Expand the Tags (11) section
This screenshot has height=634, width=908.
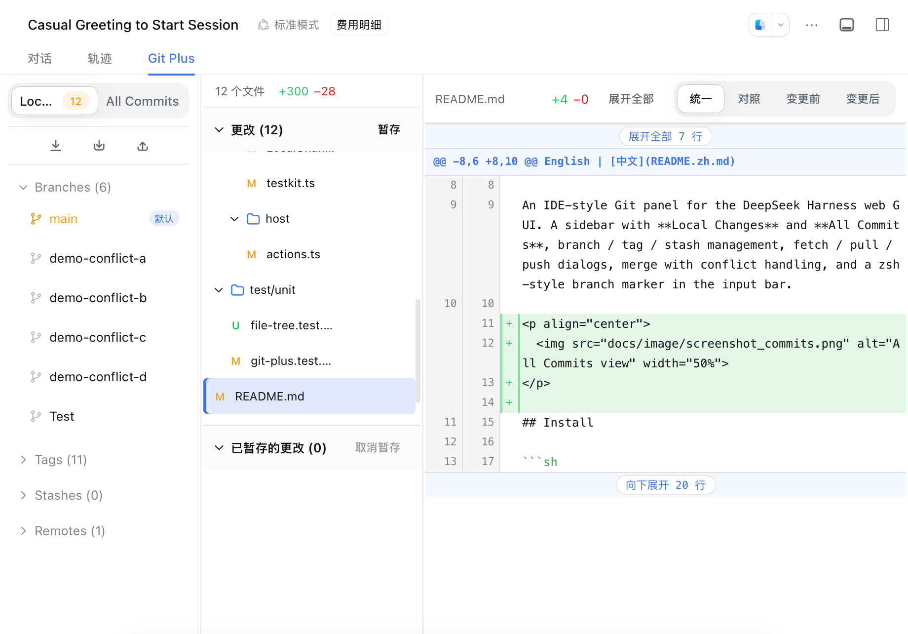click(23, 460)
